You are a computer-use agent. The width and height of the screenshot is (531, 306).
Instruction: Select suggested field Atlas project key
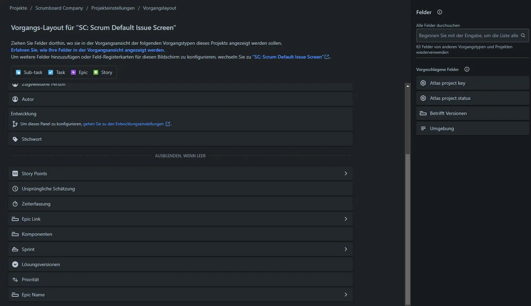coord(472,83)
